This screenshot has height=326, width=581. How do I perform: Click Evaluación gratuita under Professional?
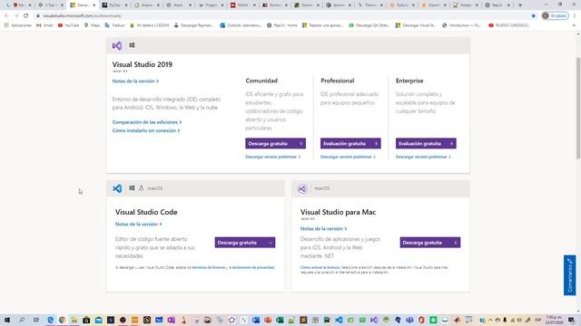tap(350, 143)
